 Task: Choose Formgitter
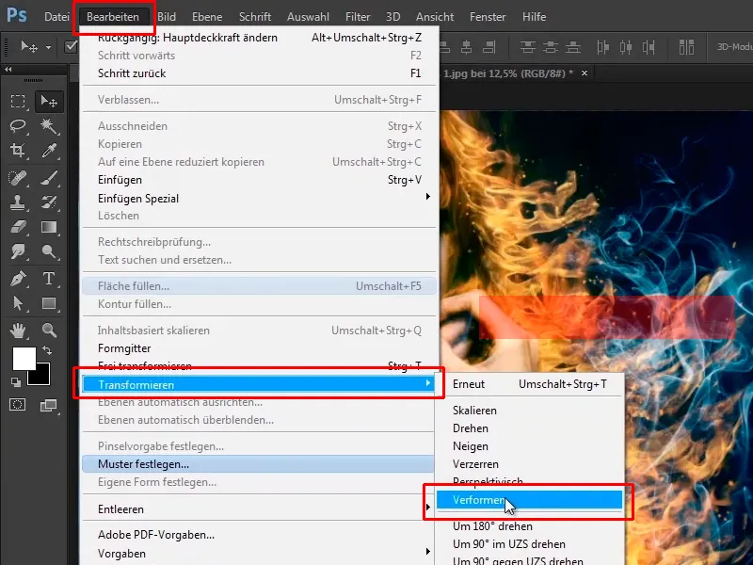260,348
